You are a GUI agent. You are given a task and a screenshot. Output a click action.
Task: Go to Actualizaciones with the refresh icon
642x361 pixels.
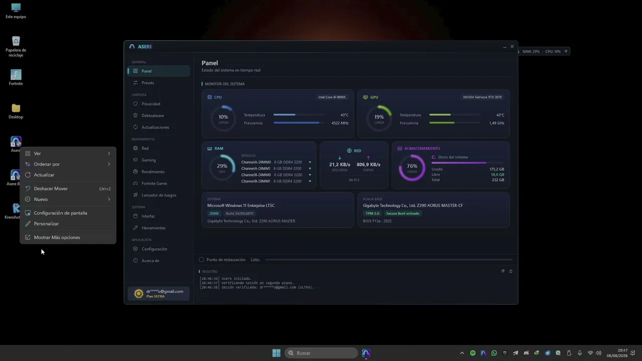[x=135, y=127]
